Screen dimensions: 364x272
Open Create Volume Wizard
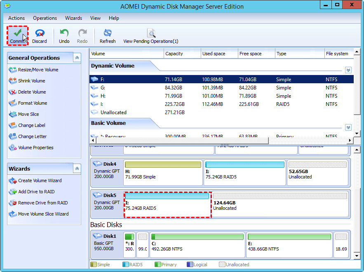(40, 181)
